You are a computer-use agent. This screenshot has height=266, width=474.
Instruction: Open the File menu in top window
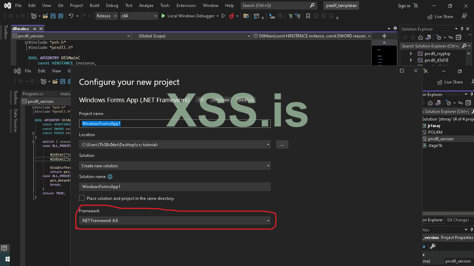[18, 6]
